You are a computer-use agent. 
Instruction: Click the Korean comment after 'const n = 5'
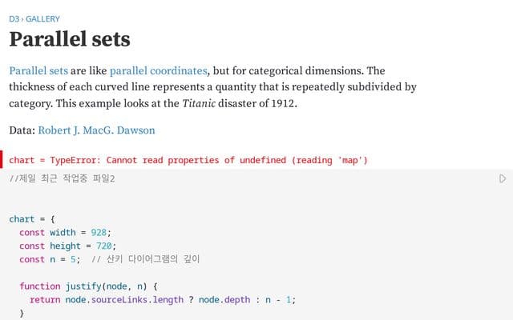[x=145, y=259]
